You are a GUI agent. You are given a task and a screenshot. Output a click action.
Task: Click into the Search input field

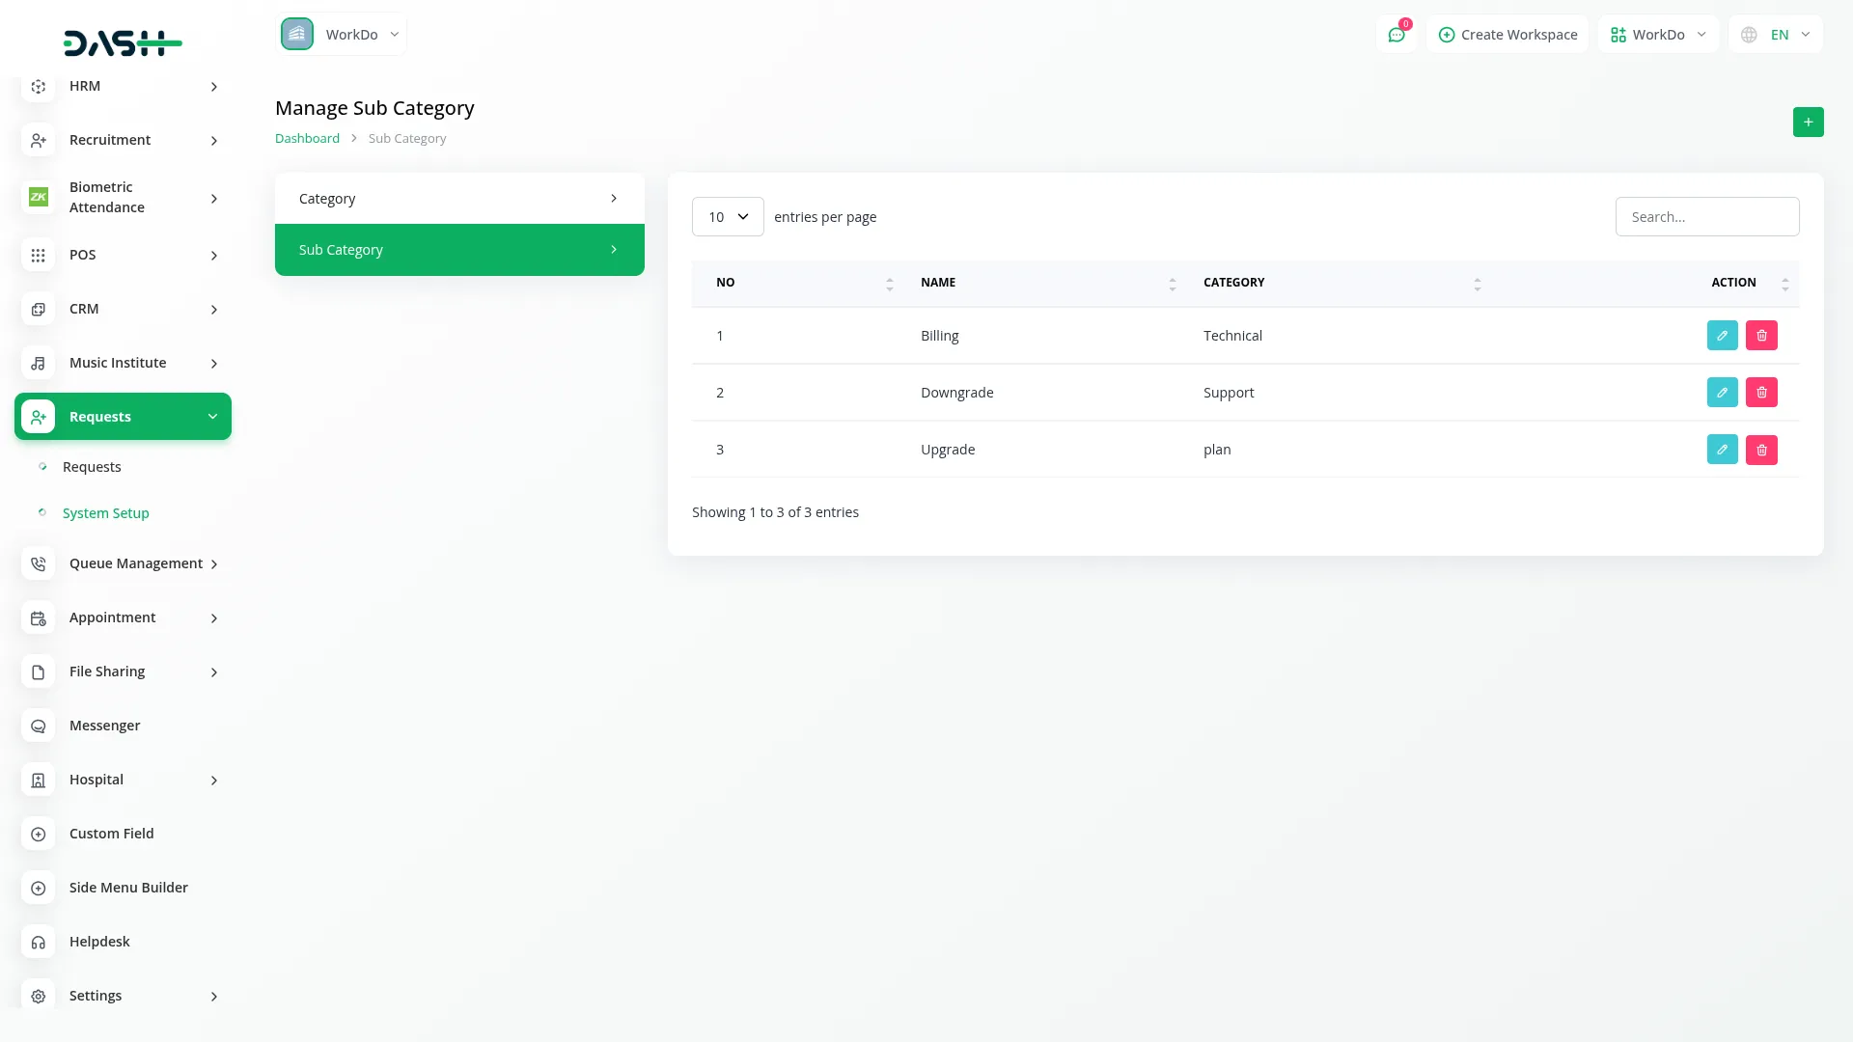click(x=1706, y=217)
